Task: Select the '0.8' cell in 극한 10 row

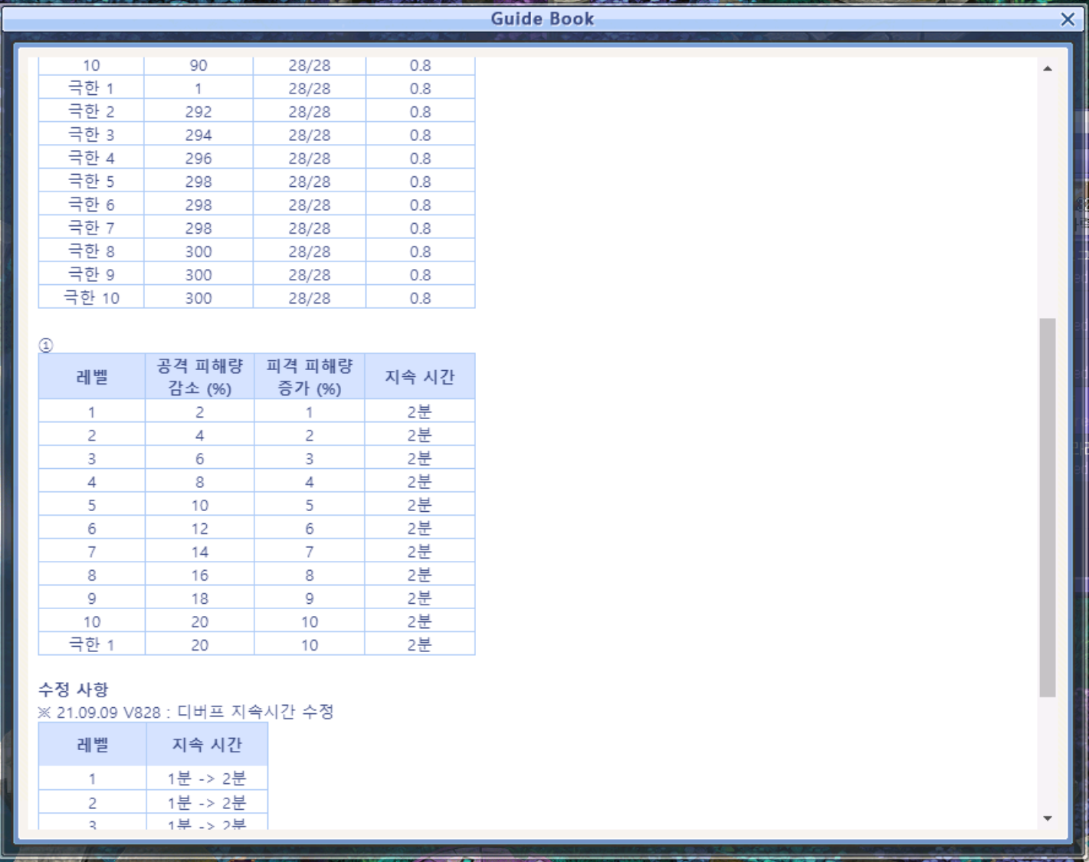Action: click(420, 298)
